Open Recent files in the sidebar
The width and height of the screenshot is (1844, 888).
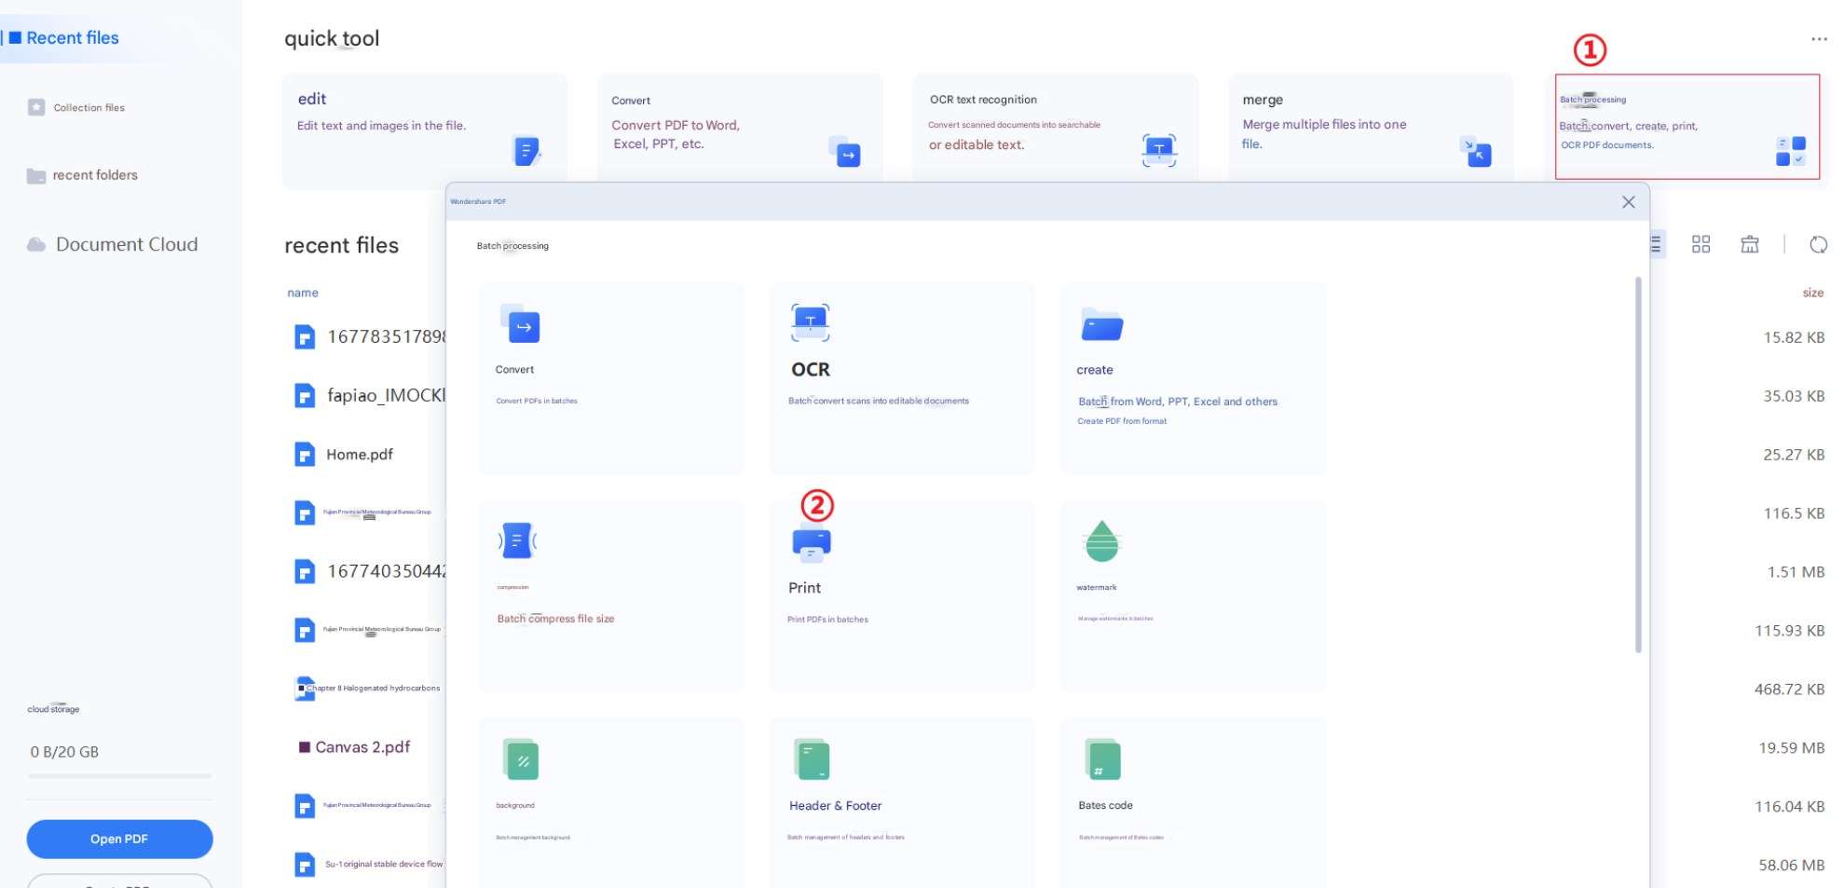click(x=73, y=38)
